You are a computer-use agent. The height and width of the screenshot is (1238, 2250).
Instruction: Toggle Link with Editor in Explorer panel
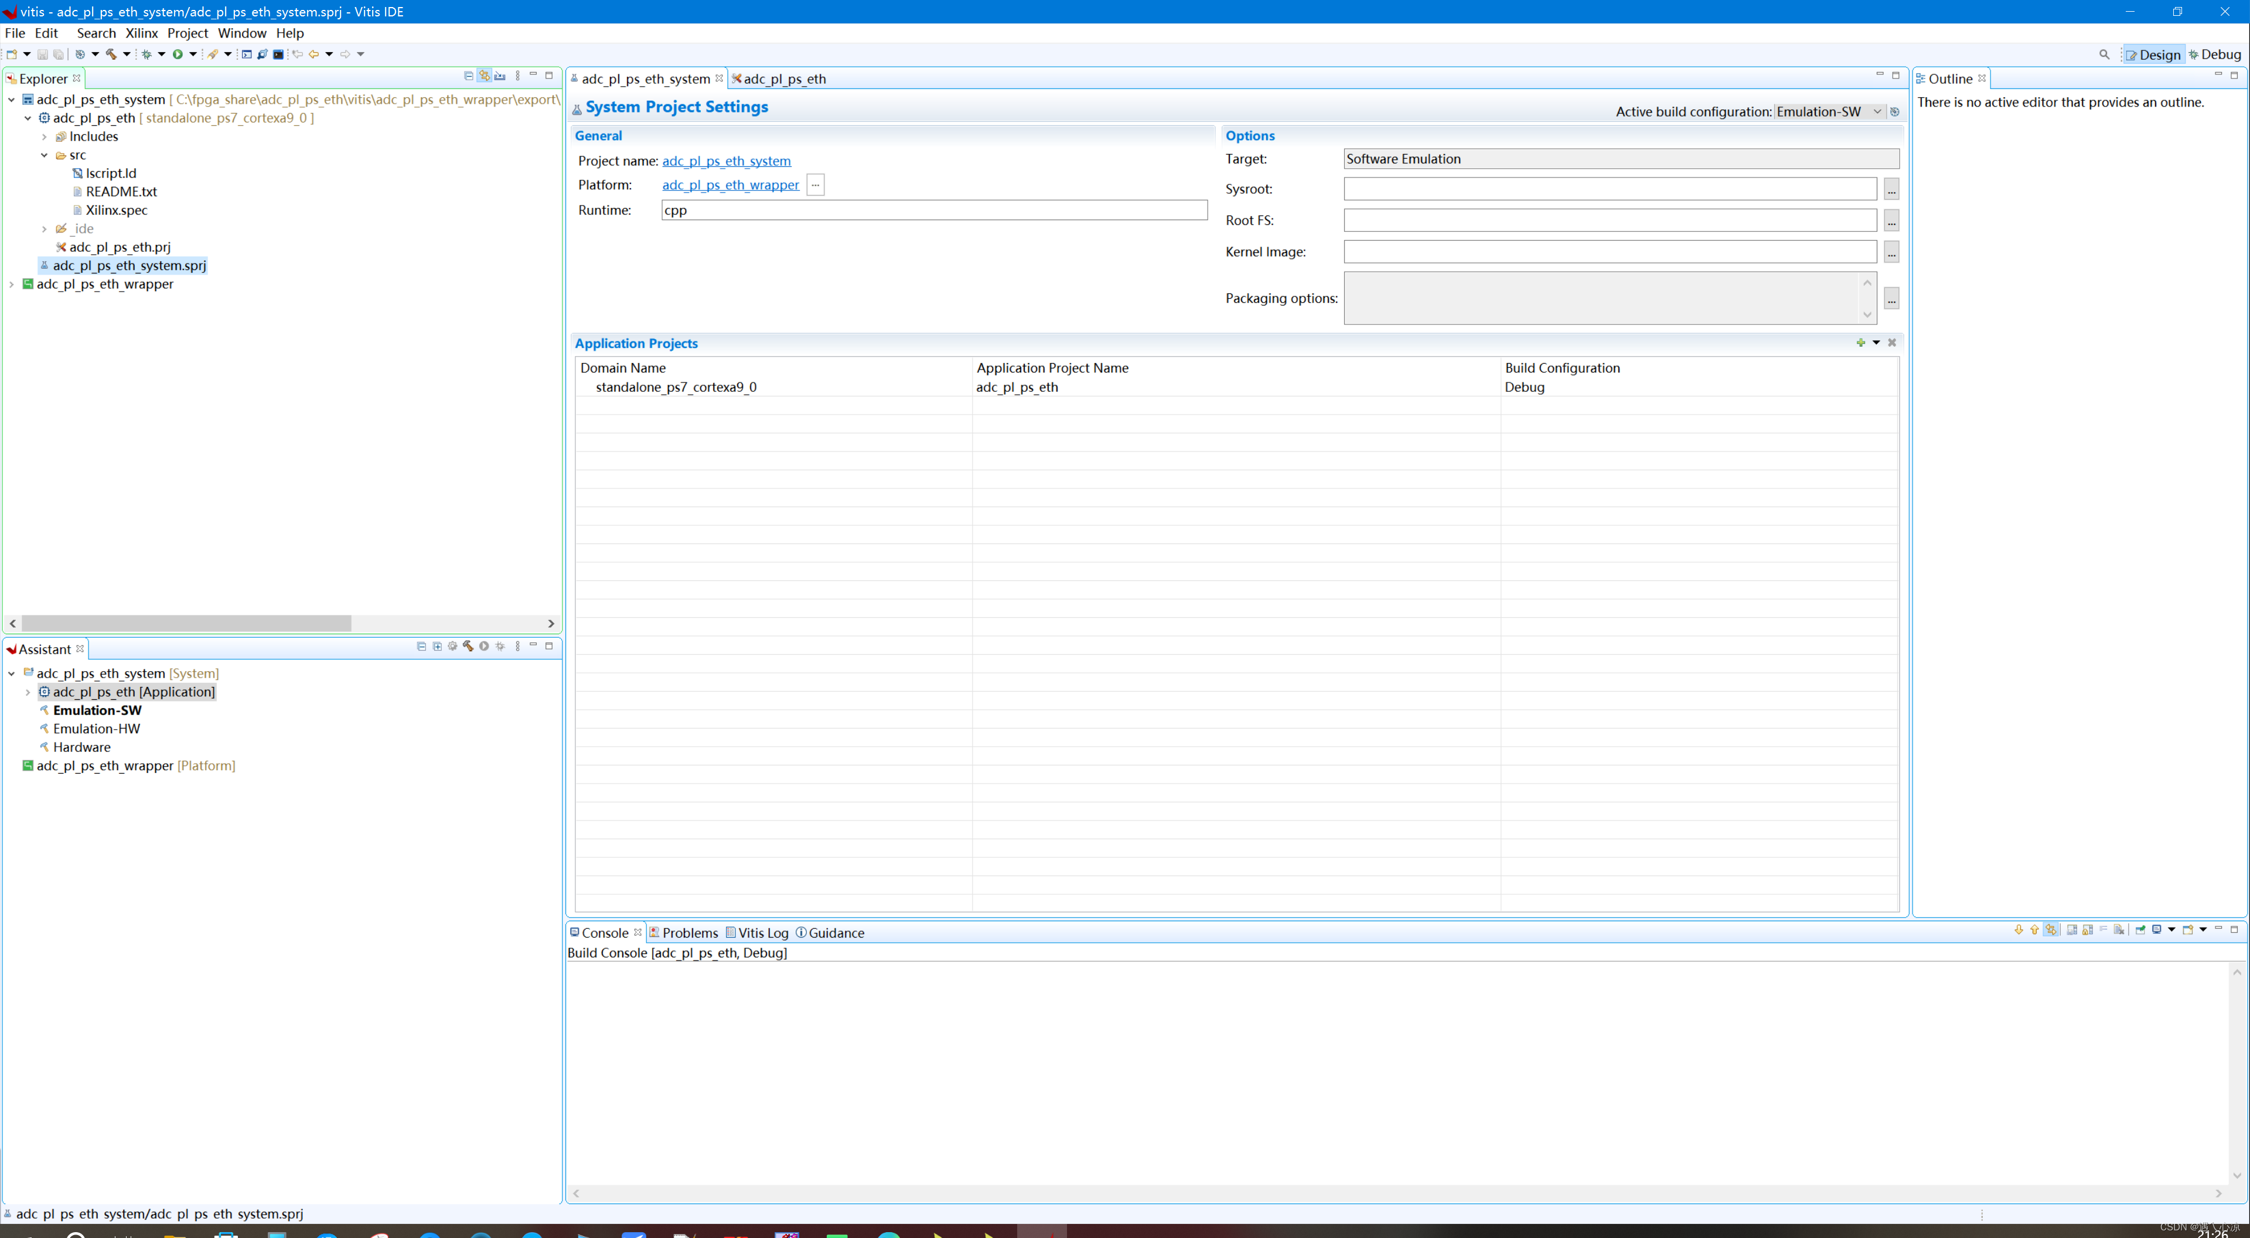click(x=484, y=76)
